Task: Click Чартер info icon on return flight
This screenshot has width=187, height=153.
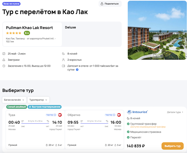Action: coord(114,115)
